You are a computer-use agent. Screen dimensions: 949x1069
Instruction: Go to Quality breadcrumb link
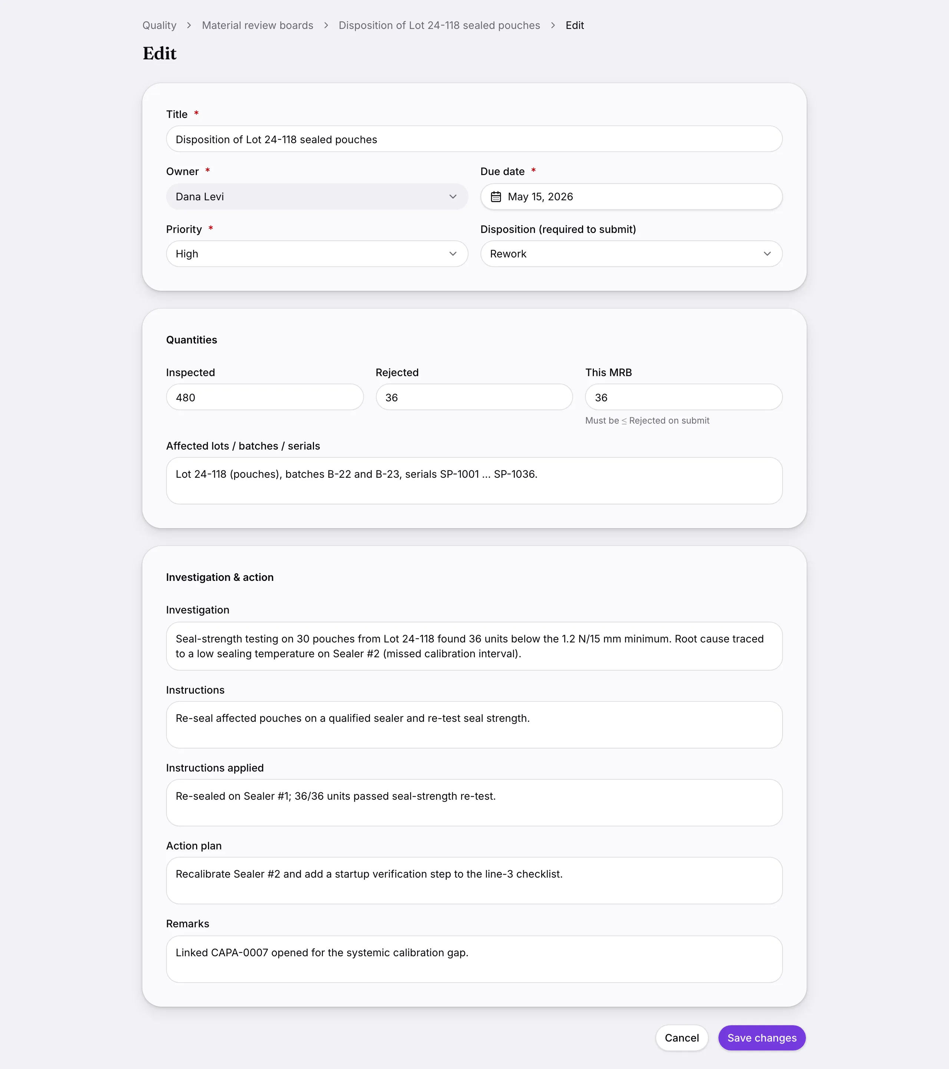point(159,25)
